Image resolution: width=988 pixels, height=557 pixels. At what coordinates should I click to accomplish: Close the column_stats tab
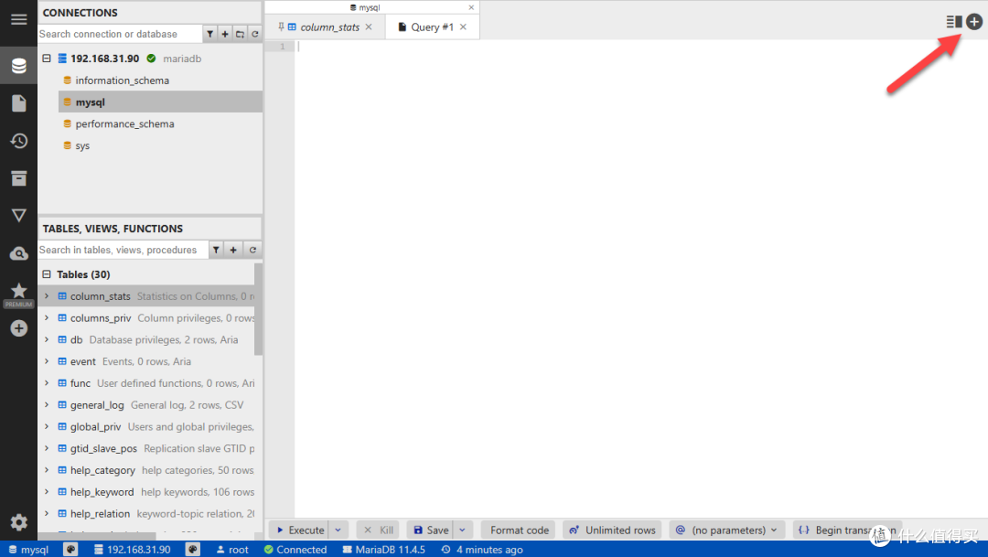(x=369, y=27)
